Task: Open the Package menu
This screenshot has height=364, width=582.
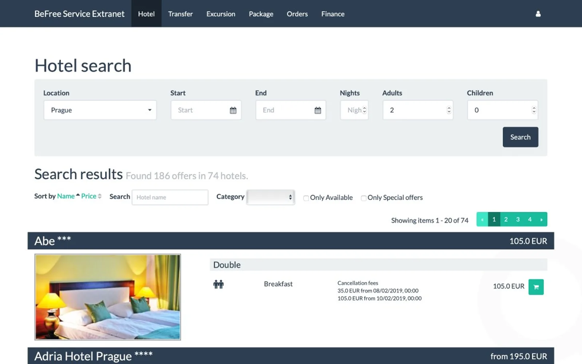Action: (x=261, y=14)
